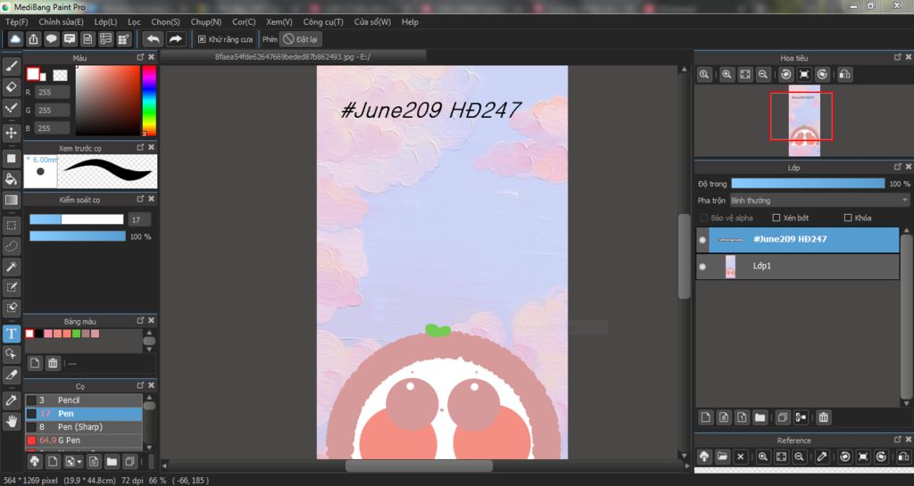Detach the Hoa tiêu navigator panel

[x=897, y=57]
